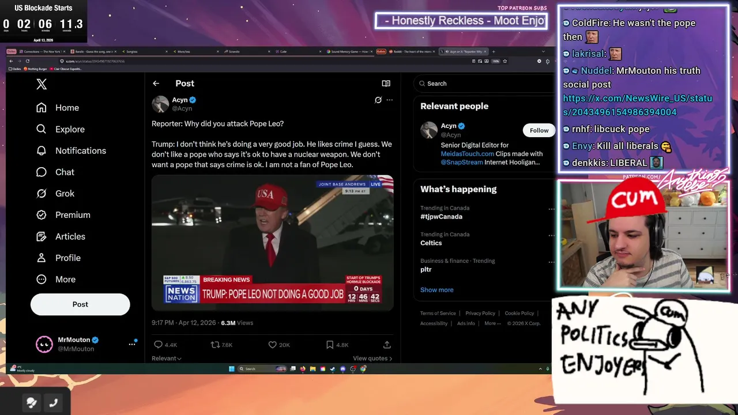Click the Grok icon on Acyn's post
Screen dimensions: 738x415
coord(378,100)
